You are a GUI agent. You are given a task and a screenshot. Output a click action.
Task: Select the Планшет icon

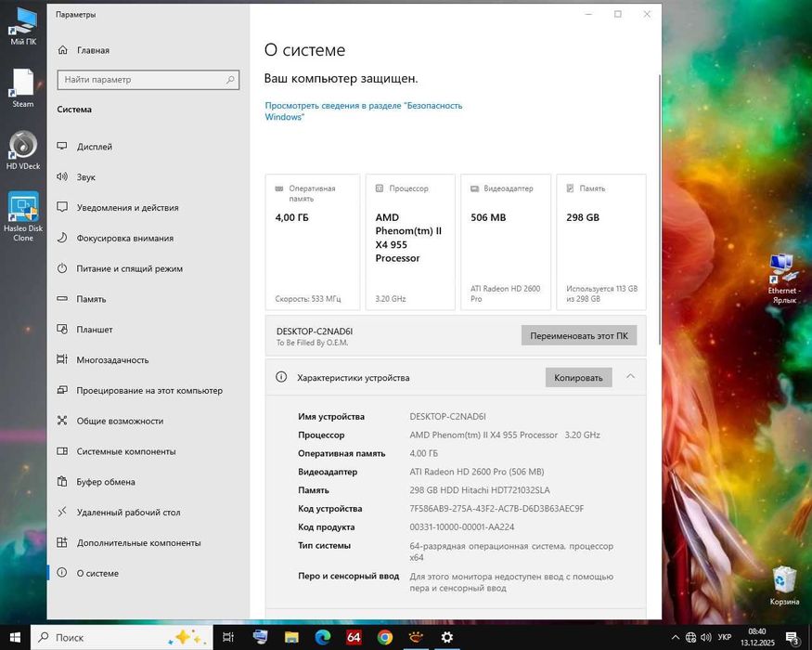tap(62, 329)
